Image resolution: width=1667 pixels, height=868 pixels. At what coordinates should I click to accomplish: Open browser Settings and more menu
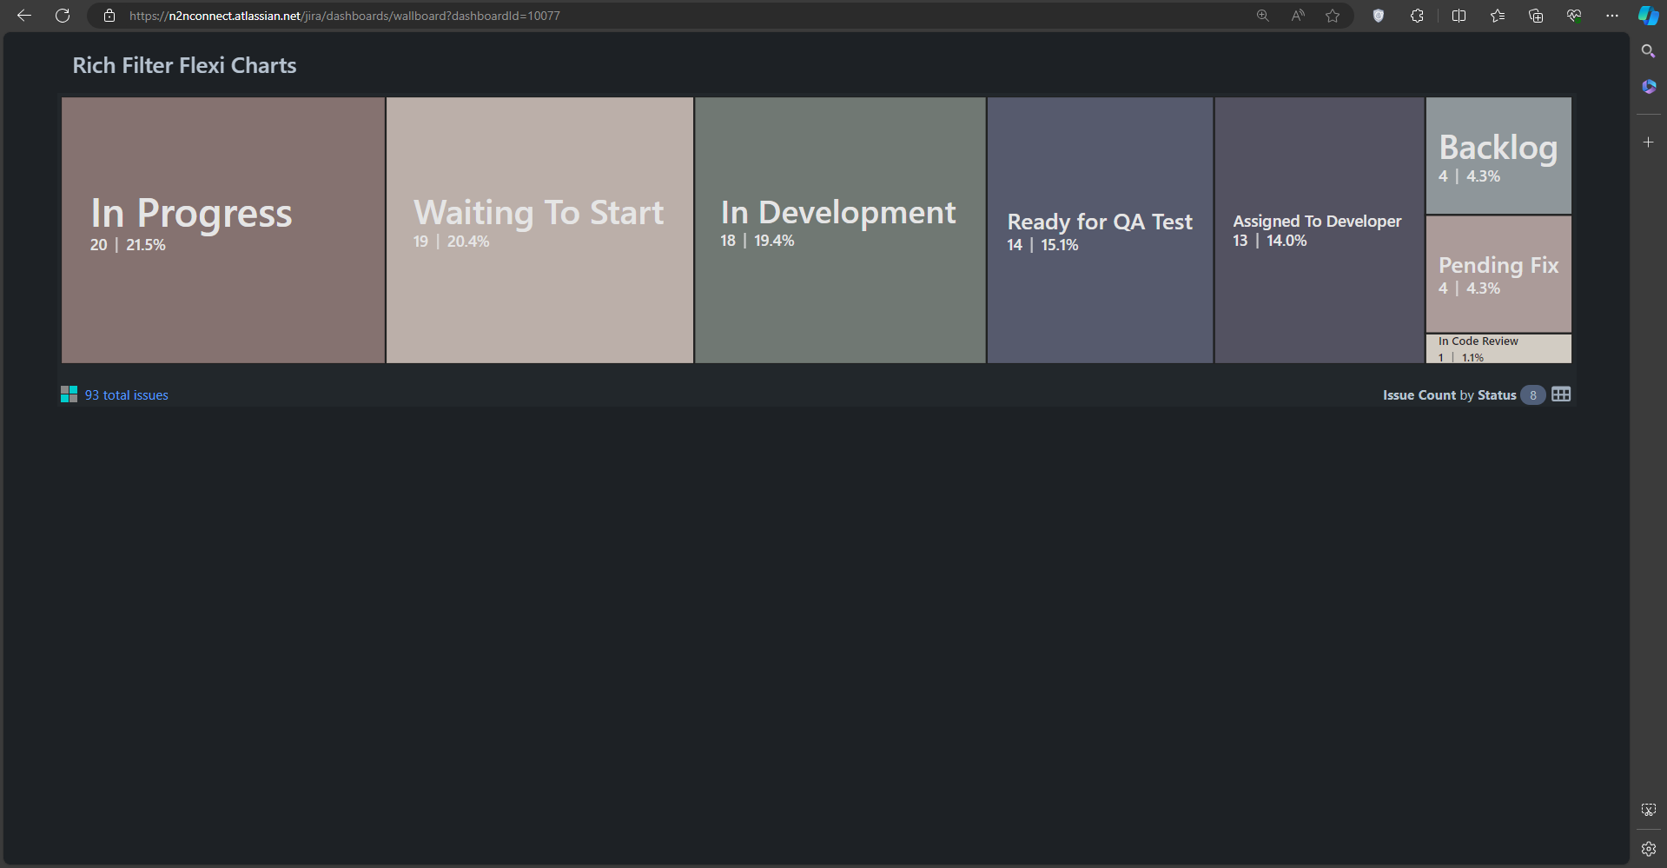point(1611,15)
